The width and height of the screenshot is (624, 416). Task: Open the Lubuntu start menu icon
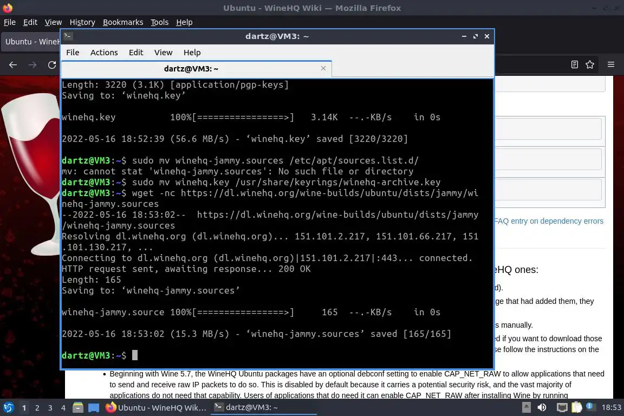[x=8, y=407]
